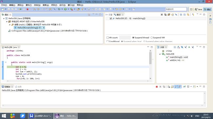
Task: Collapse the HelloJDB Java application tree node
Action: (x=4, y=18)
